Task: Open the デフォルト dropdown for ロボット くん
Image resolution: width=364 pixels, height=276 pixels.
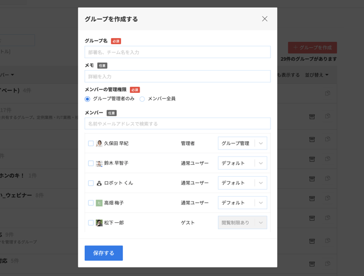Action: pyautogui.click(x=242, y=183)
